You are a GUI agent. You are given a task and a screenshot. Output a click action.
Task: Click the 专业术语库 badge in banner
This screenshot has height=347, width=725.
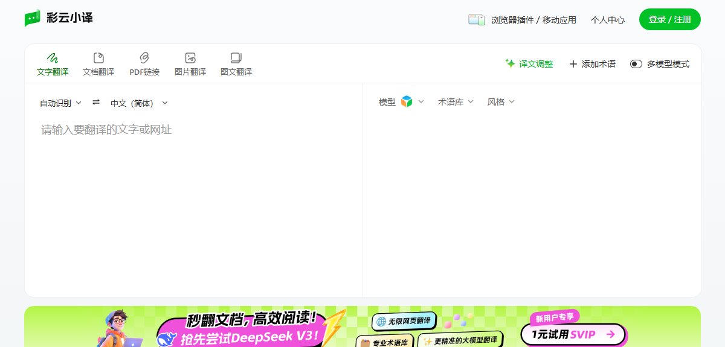pyautogui.click(x=384, y=342)
